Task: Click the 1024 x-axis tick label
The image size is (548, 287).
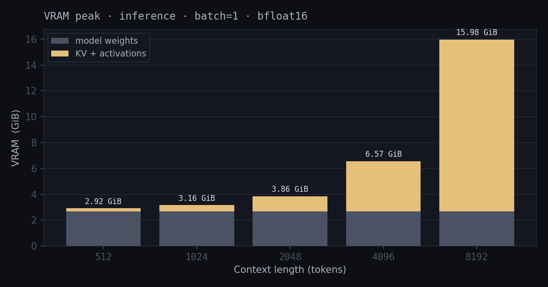Action: coord(196,257)
